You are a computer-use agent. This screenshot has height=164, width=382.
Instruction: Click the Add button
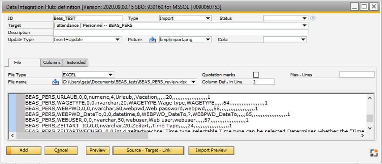24,151
